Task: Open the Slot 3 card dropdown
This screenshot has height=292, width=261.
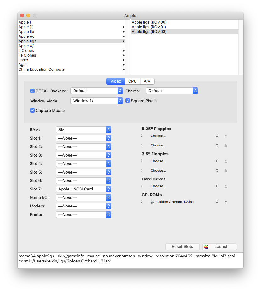Action: click(83, 155)
